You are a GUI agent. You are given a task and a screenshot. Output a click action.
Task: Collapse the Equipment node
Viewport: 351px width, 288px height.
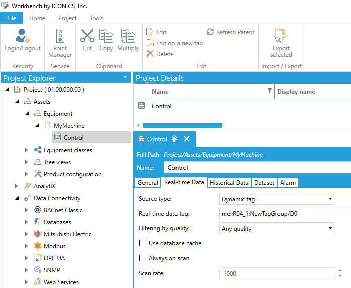tap(27, 114)
